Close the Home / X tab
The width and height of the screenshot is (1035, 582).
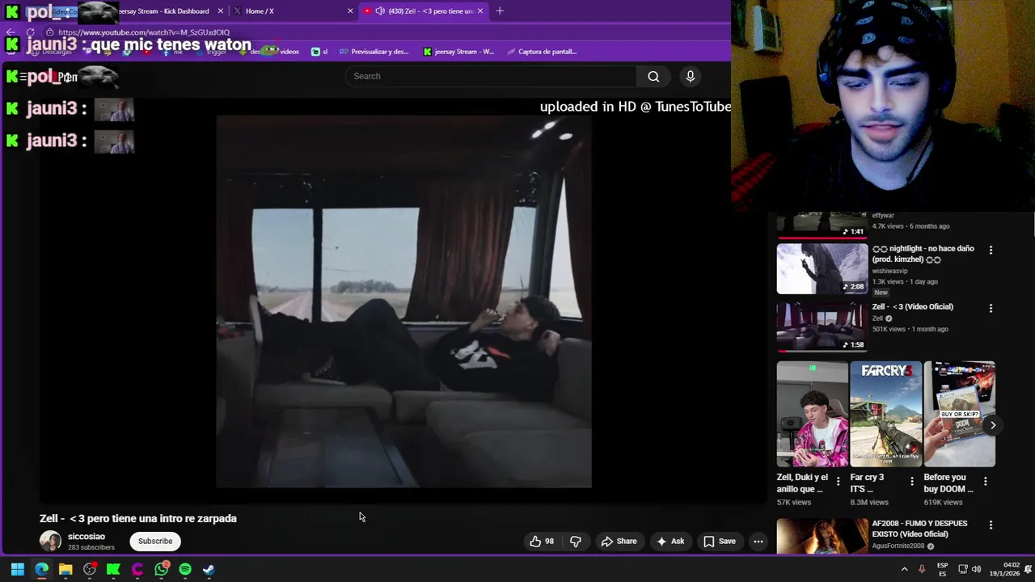350,11
